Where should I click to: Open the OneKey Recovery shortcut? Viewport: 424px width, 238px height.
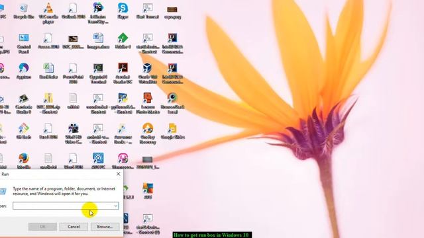(148, 128)
